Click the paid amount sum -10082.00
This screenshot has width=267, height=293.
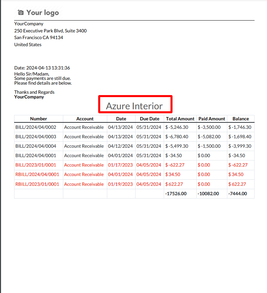point(208,194)
